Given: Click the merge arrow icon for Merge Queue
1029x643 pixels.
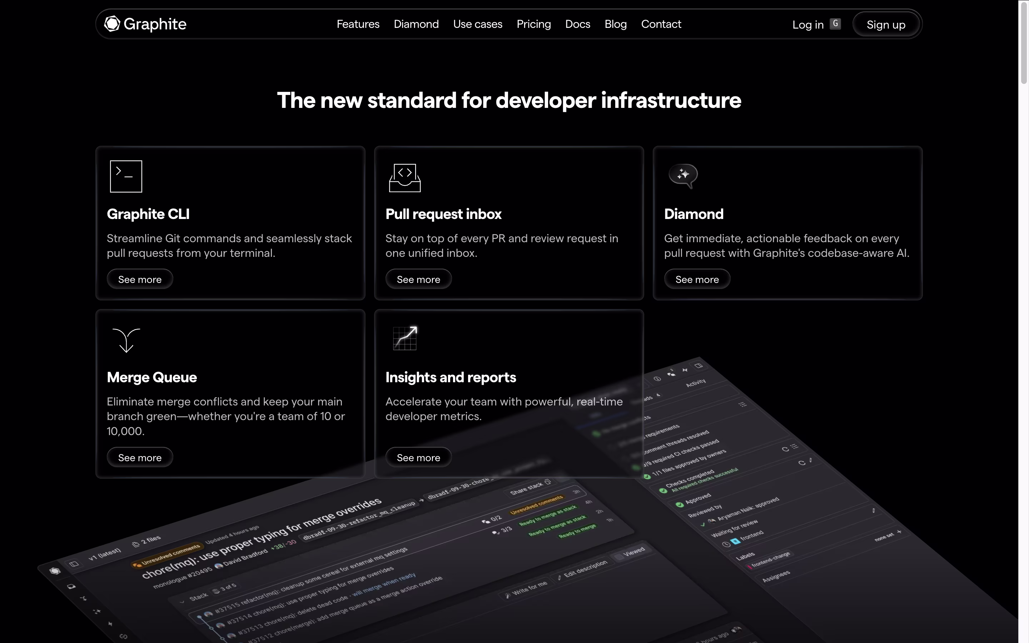Looking at the screenshot, I should pos(126,340).
